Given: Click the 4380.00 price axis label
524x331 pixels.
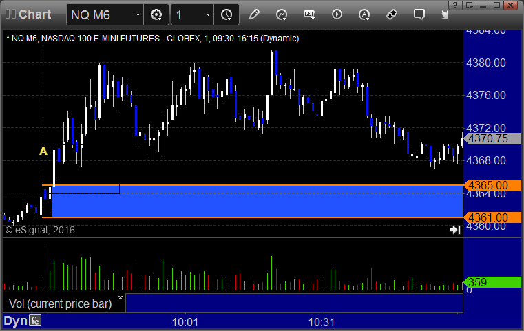Looking at the screenshot, I should [486, 63].
